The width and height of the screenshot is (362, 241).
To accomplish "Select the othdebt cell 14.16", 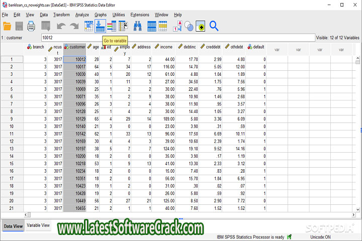I will (234, 149).
